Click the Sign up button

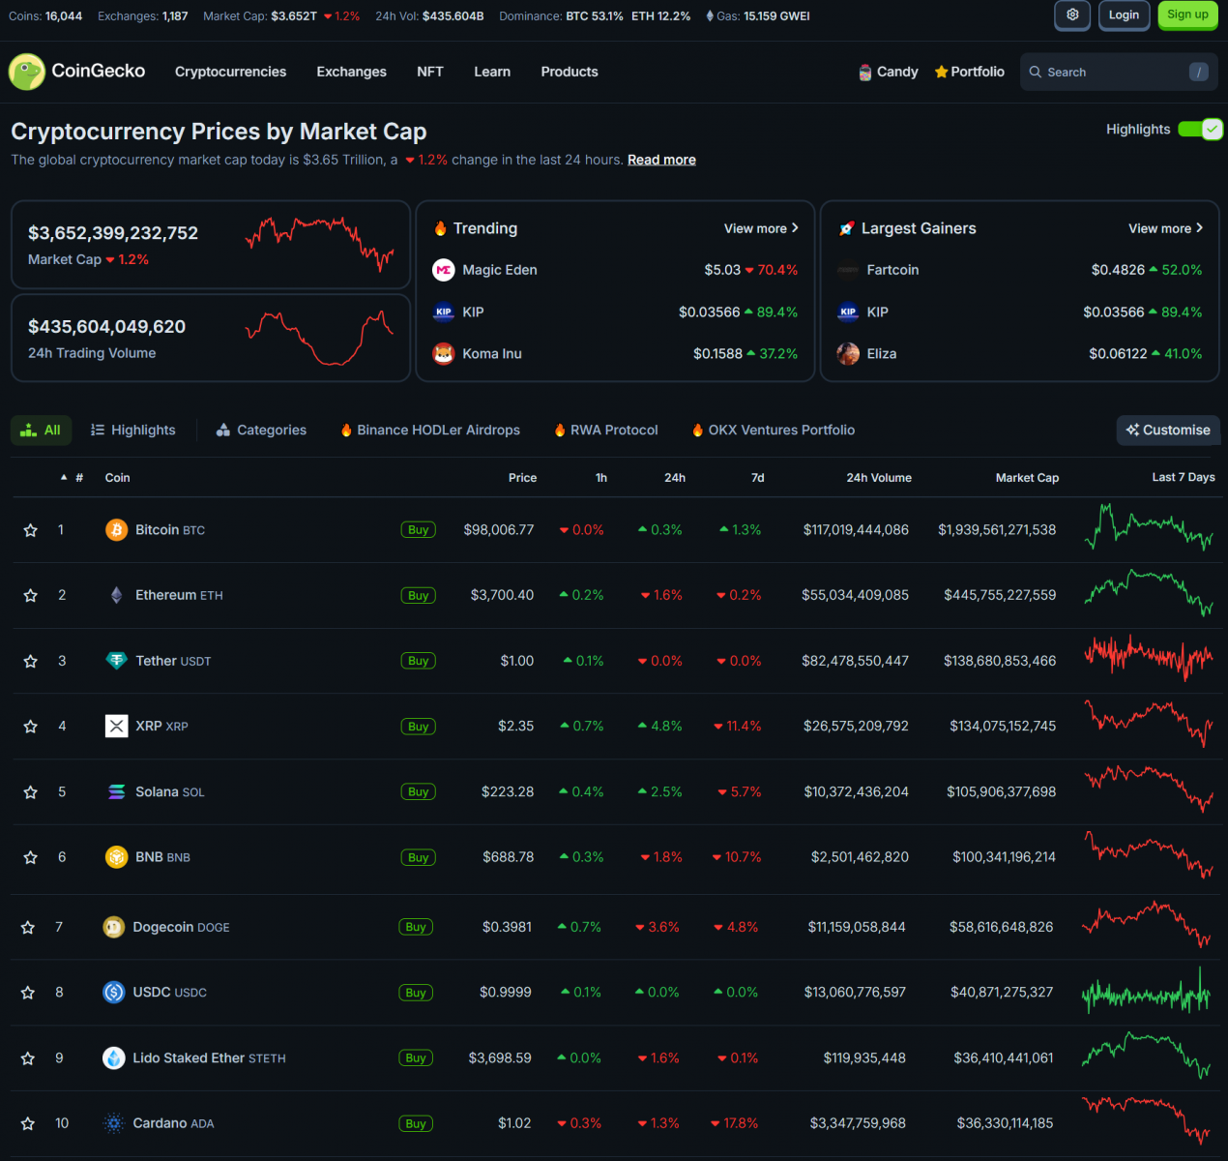(x=1187, y=15)
